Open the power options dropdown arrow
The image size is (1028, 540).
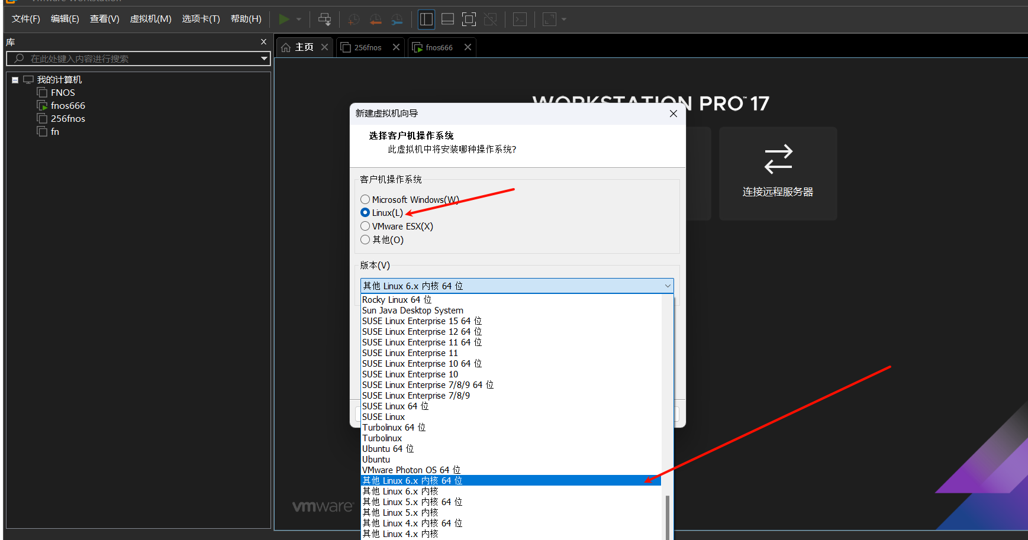coord(299,20)
